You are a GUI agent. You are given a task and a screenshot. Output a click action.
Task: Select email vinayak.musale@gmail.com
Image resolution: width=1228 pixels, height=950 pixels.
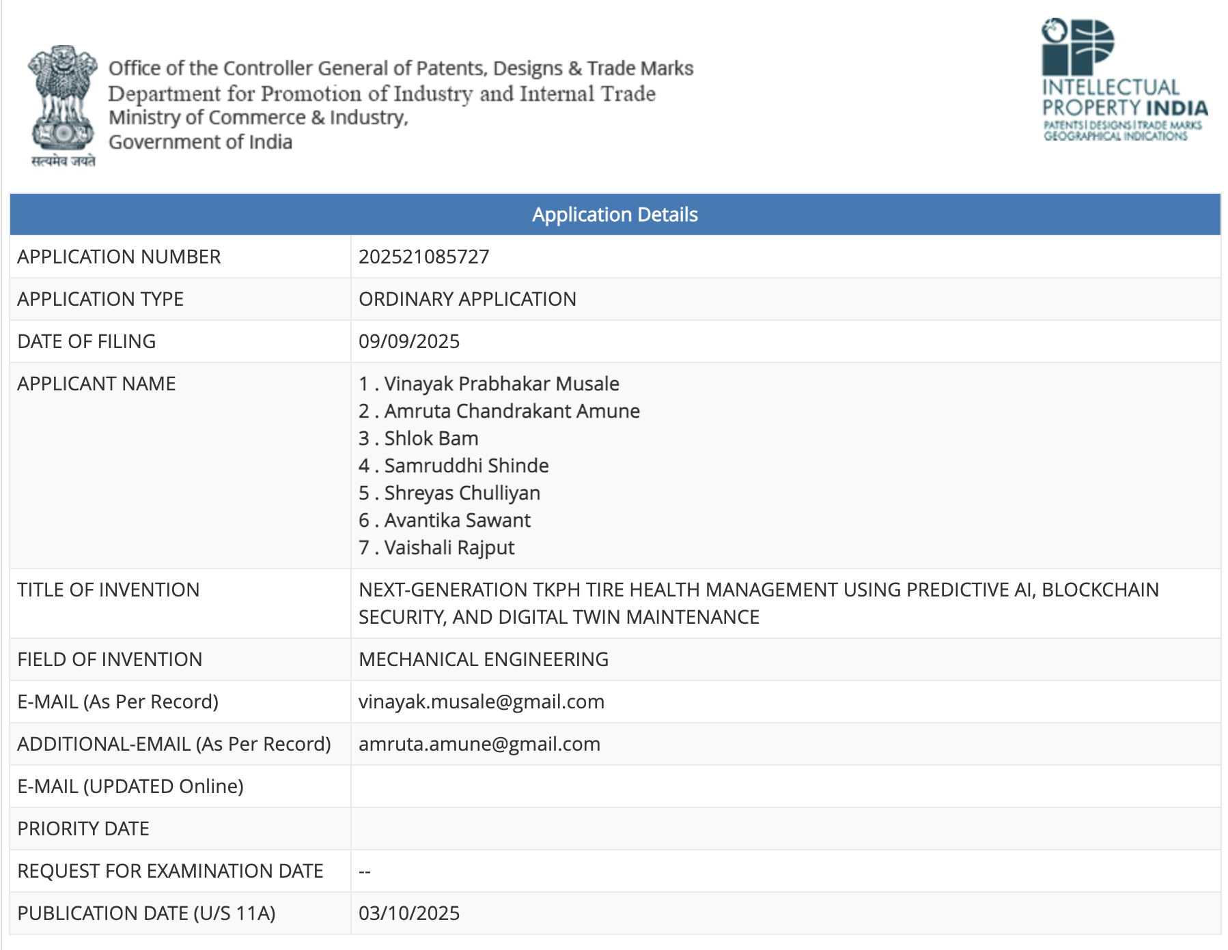(482, 702)
